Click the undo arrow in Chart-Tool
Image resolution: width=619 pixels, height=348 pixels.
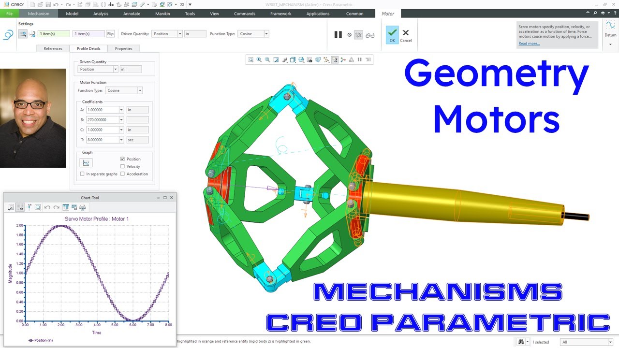point(47,207)
